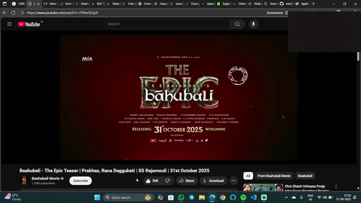Select the All filter chip

pyautogui.click(x=248, y=176)
